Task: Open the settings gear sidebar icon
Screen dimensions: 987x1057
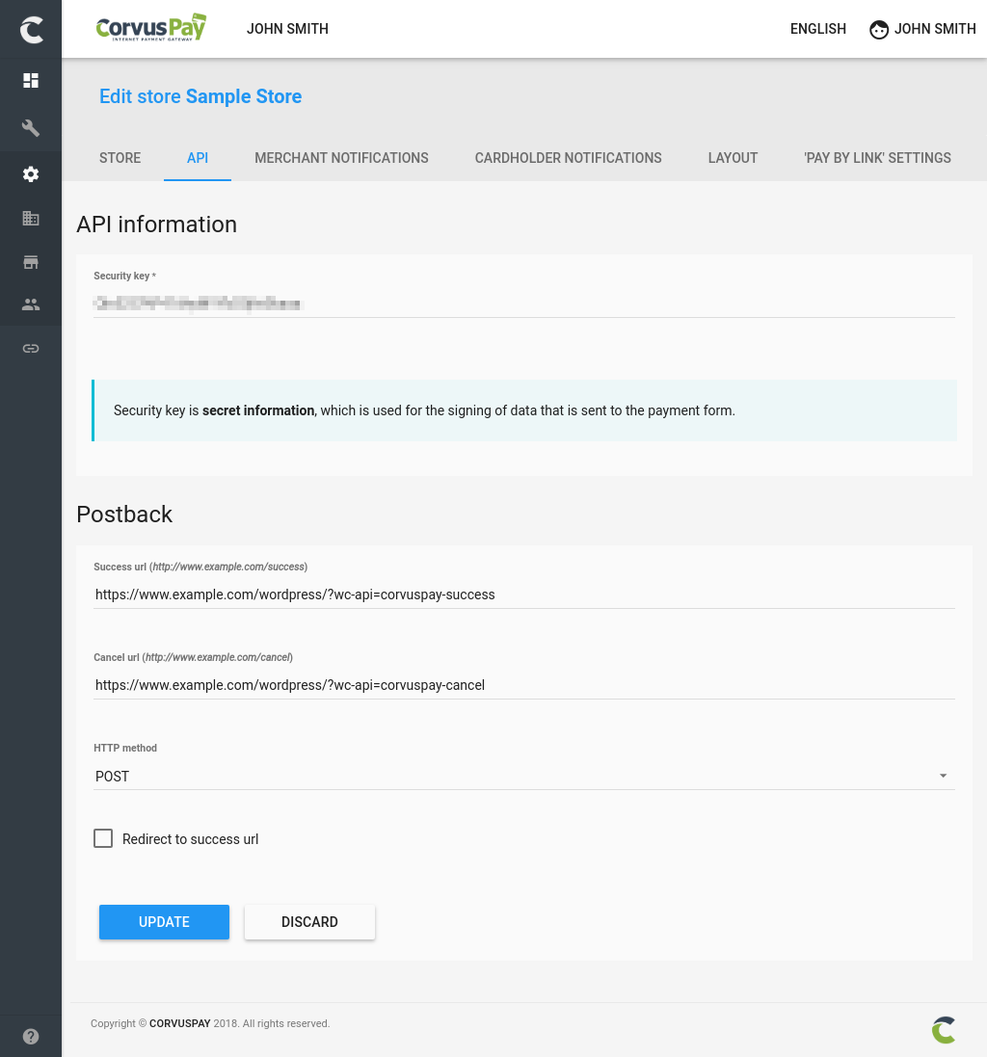Action: pyautogui.click(x=31, y=174)
